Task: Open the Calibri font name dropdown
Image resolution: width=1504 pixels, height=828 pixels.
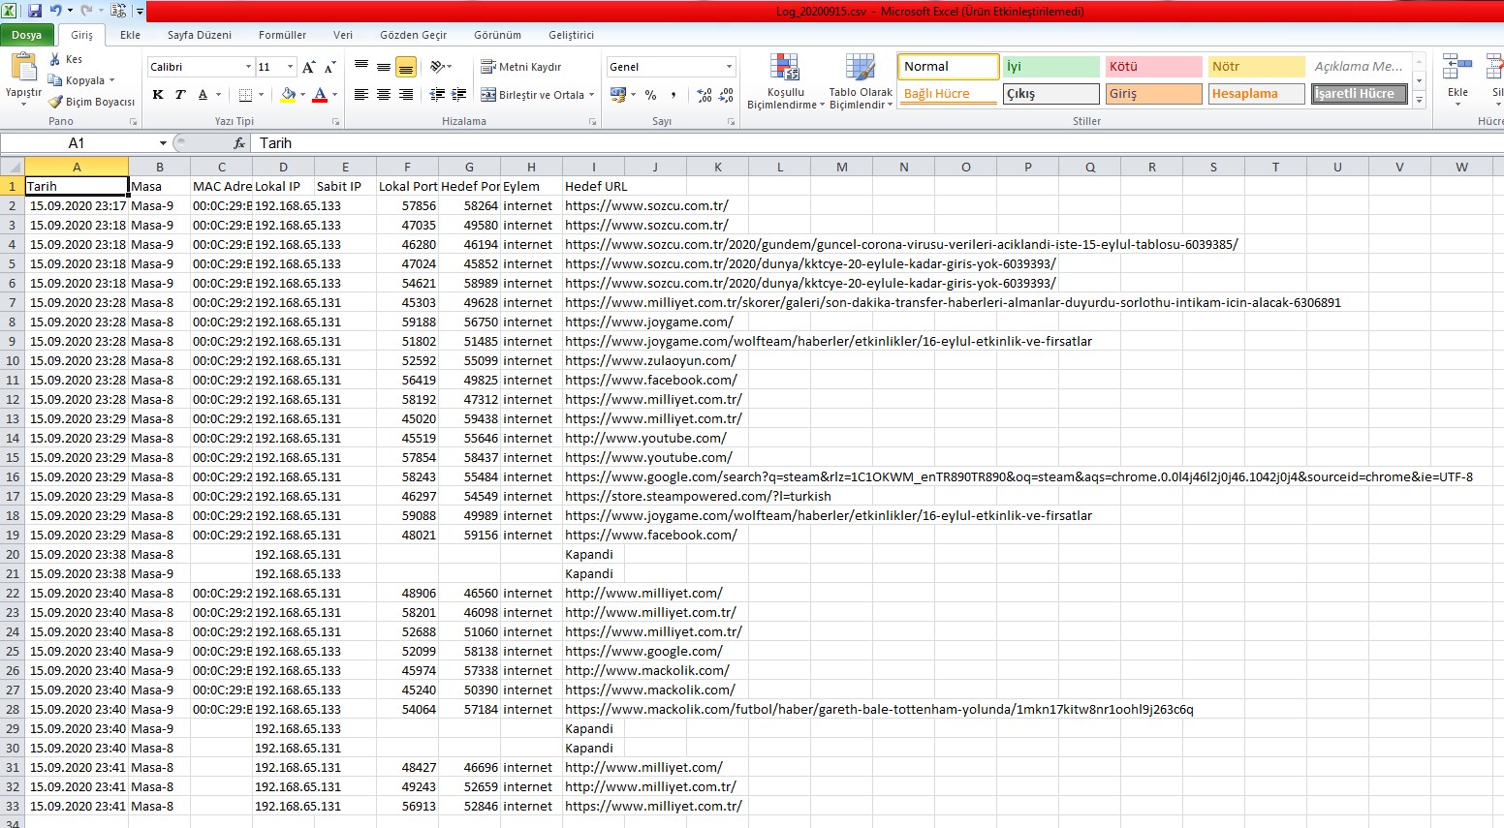Action: tap(248, 67)
